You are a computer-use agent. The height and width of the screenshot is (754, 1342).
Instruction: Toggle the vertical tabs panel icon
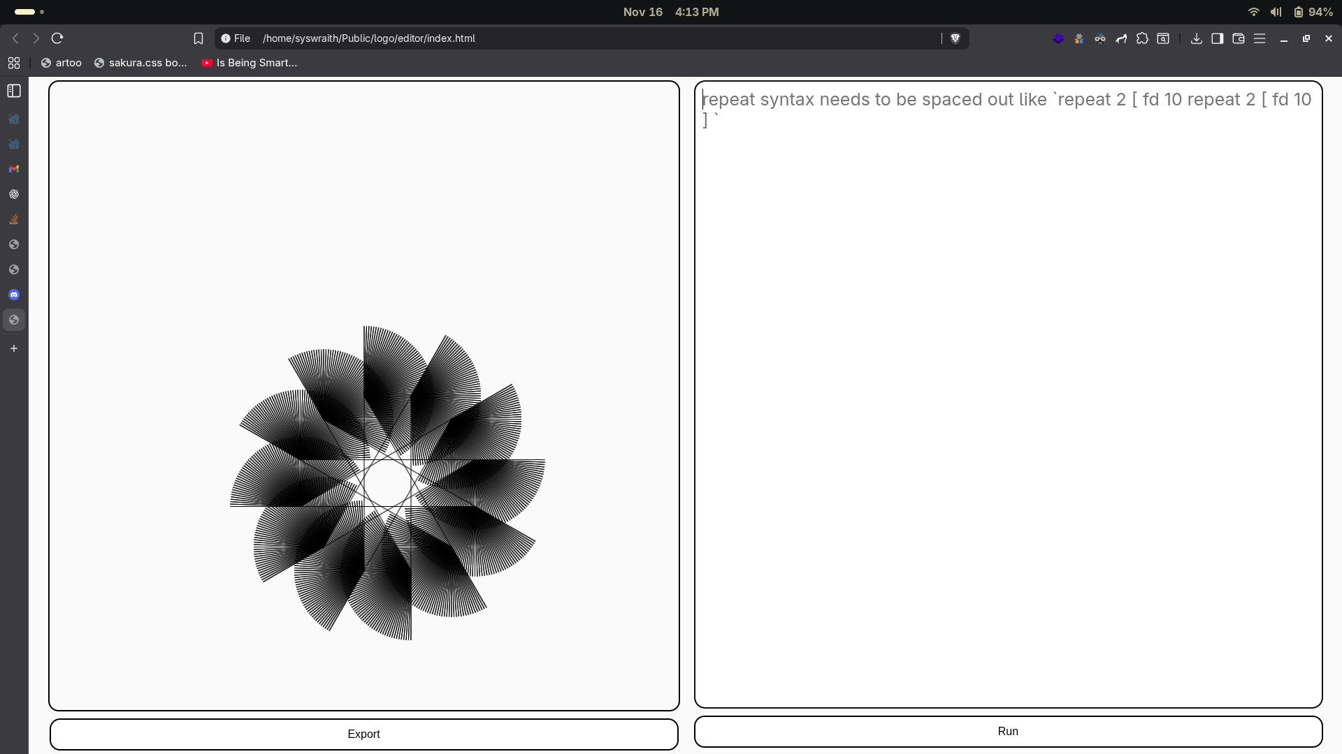pyautogui.click(x=14, y=91)
